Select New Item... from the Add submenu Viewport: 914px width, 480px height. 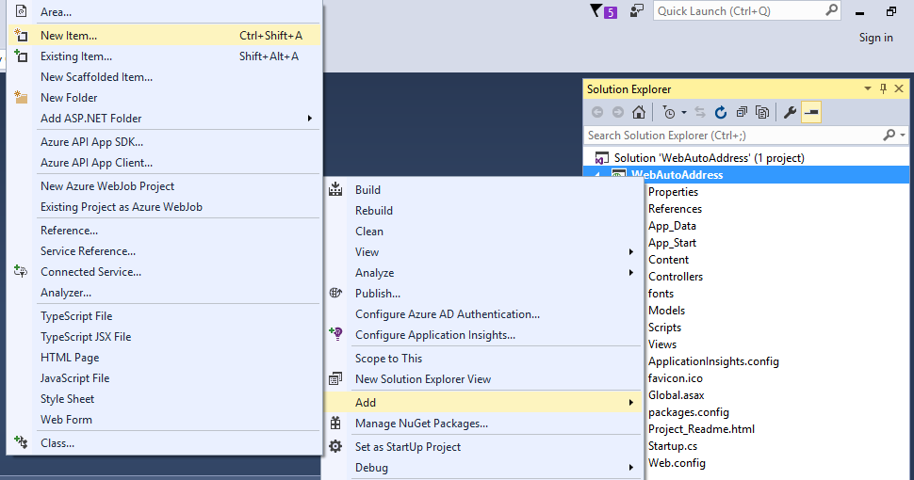(x=69, y=36)
